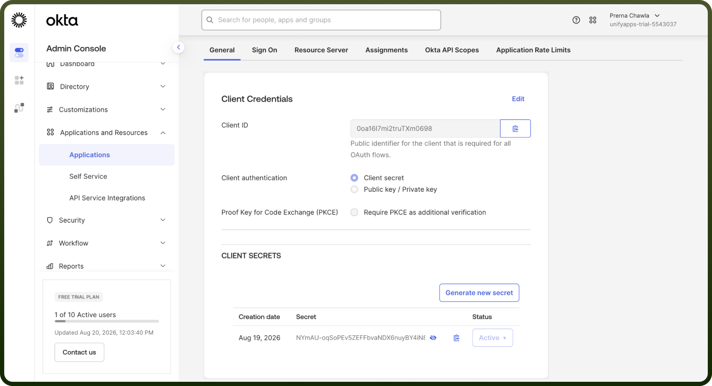
Task: Click the help question mark icon
Action: (576, 20)
